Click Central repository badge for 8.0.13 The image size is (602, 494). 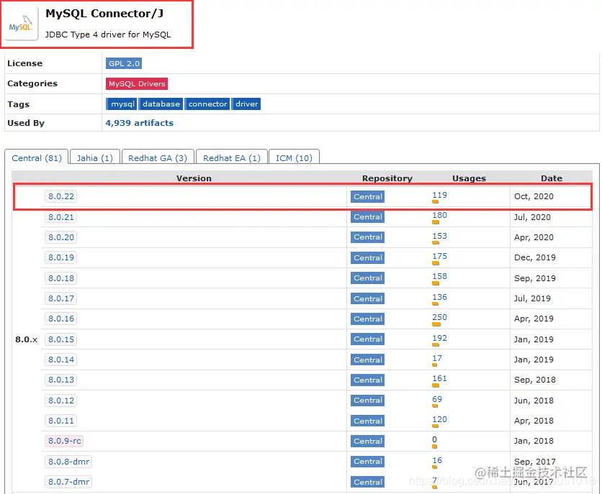(367, 380)
